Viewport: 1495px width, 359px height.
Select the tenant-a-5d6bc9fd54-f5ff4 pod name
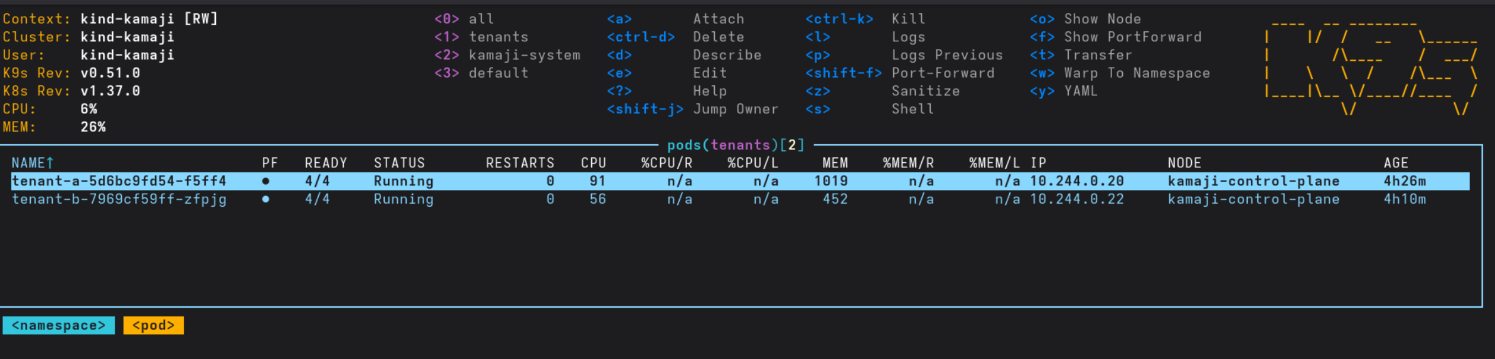click(119, 181)
